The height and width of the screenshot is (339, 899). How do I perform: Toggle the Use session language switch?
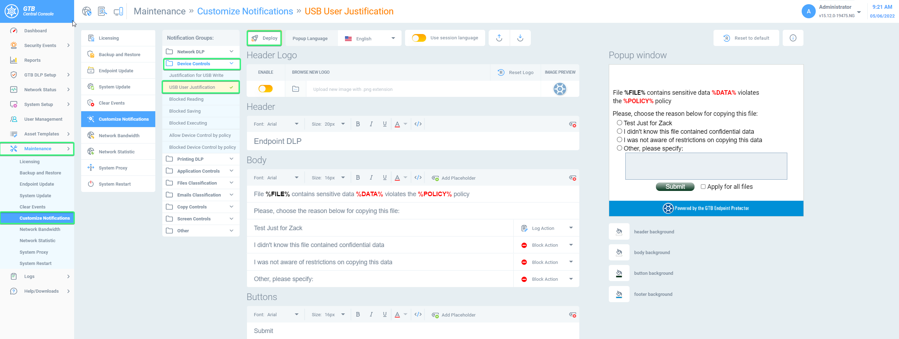tap(419, 38)
